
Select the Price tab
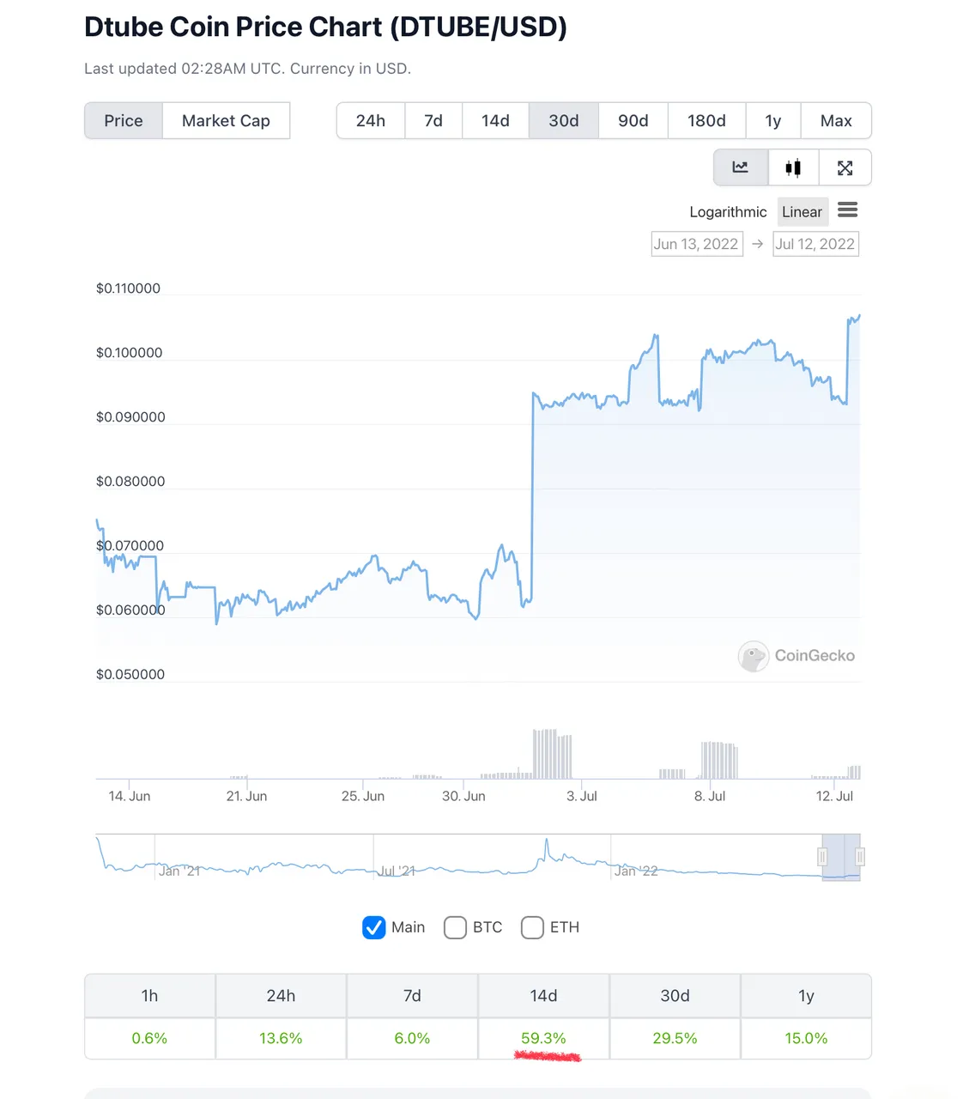(124, 121)
